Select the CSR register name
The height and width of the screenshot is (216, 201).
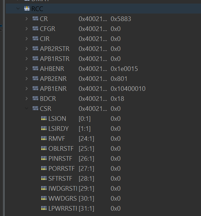[x=45, y=109]
